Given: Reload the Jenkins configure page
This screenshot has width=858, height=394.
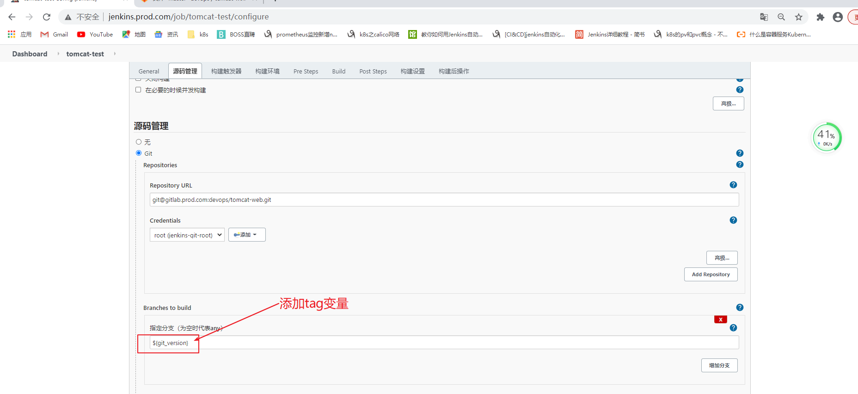Looking at the screenshot, I should (46, 17).
